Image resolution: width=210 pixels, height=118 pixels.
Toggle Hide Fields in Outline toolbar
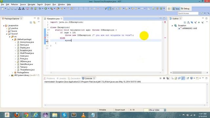[x=192, y=23]
